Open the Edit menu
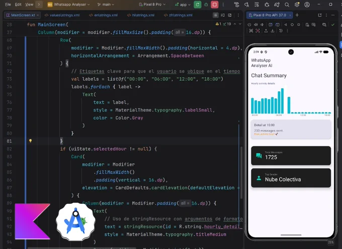 (18, 5)
